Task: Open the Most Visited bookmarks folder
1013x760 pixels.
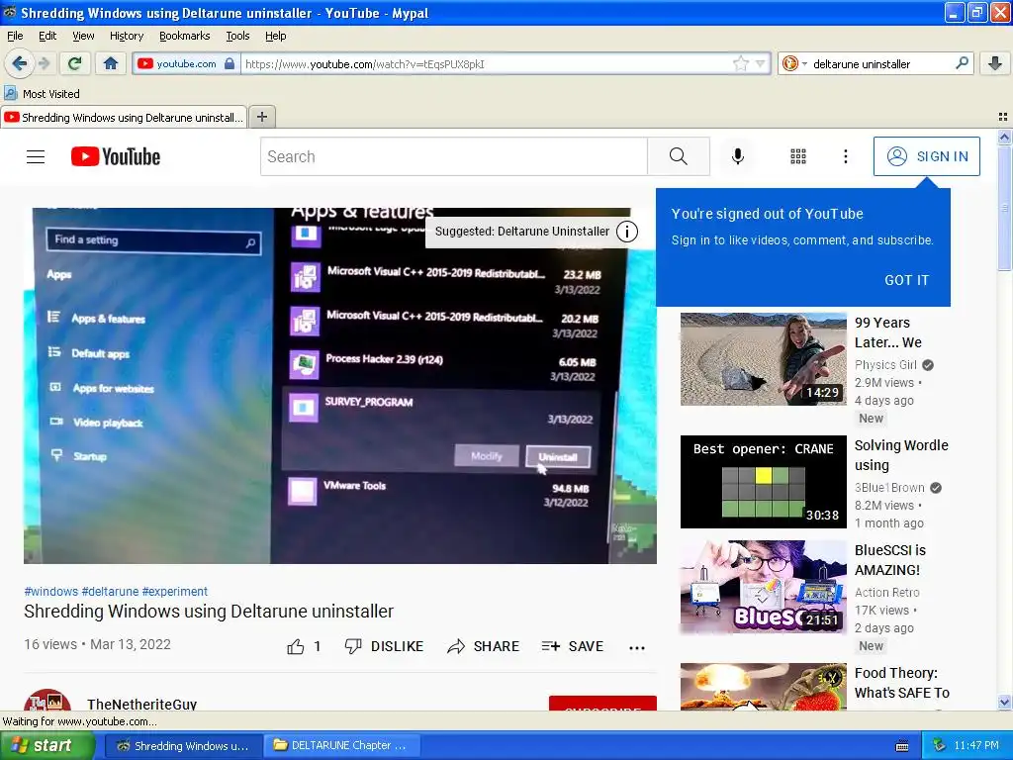Action: [x=43, y=94]
